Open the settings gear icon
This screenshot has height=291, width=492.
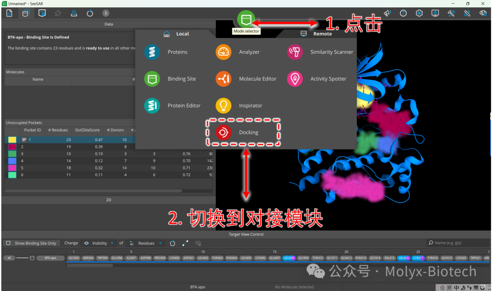pos(419,13)
